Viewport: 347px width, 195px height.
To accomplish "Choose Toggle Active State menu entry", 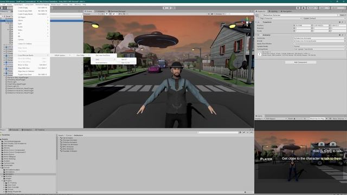I will click(32, 75).
